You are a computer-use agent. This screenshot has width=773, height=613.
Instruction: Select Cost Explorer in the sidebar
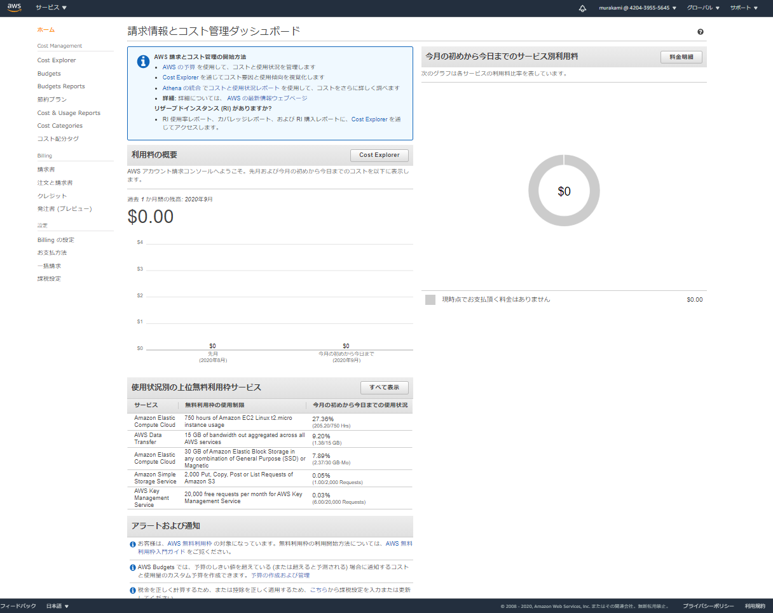click(57, 60)
